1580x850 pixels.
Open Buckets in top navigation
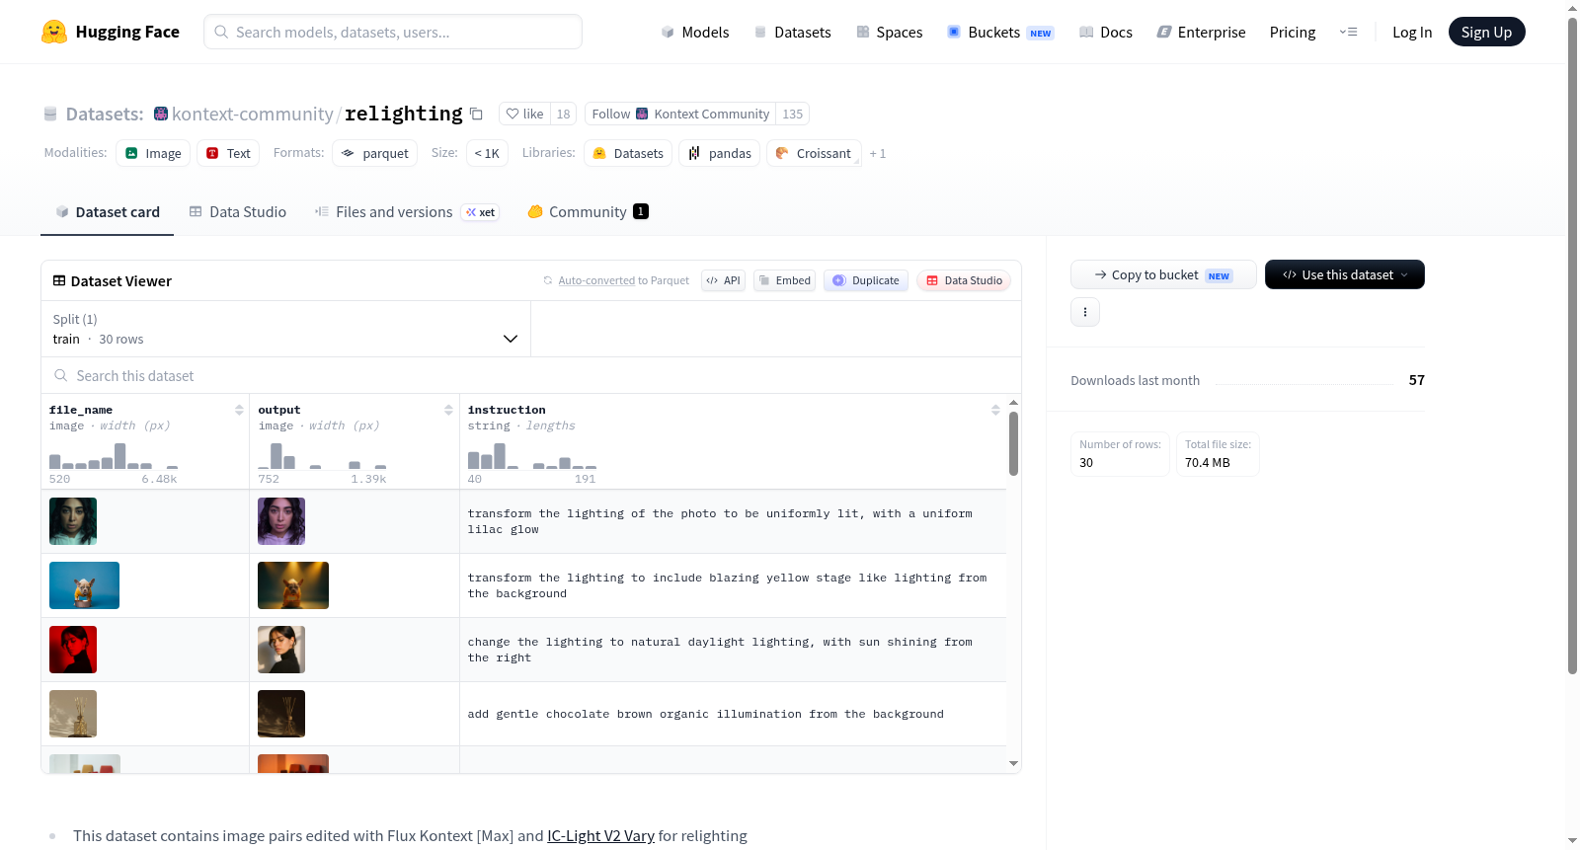(1000, 32)
